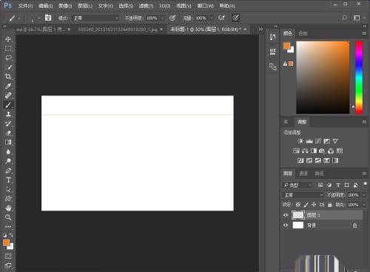This screenshot has height=272, width=370.
Task: Select the Horizontal Type tool
Action: pyautogui.click(x=8, y=180)
